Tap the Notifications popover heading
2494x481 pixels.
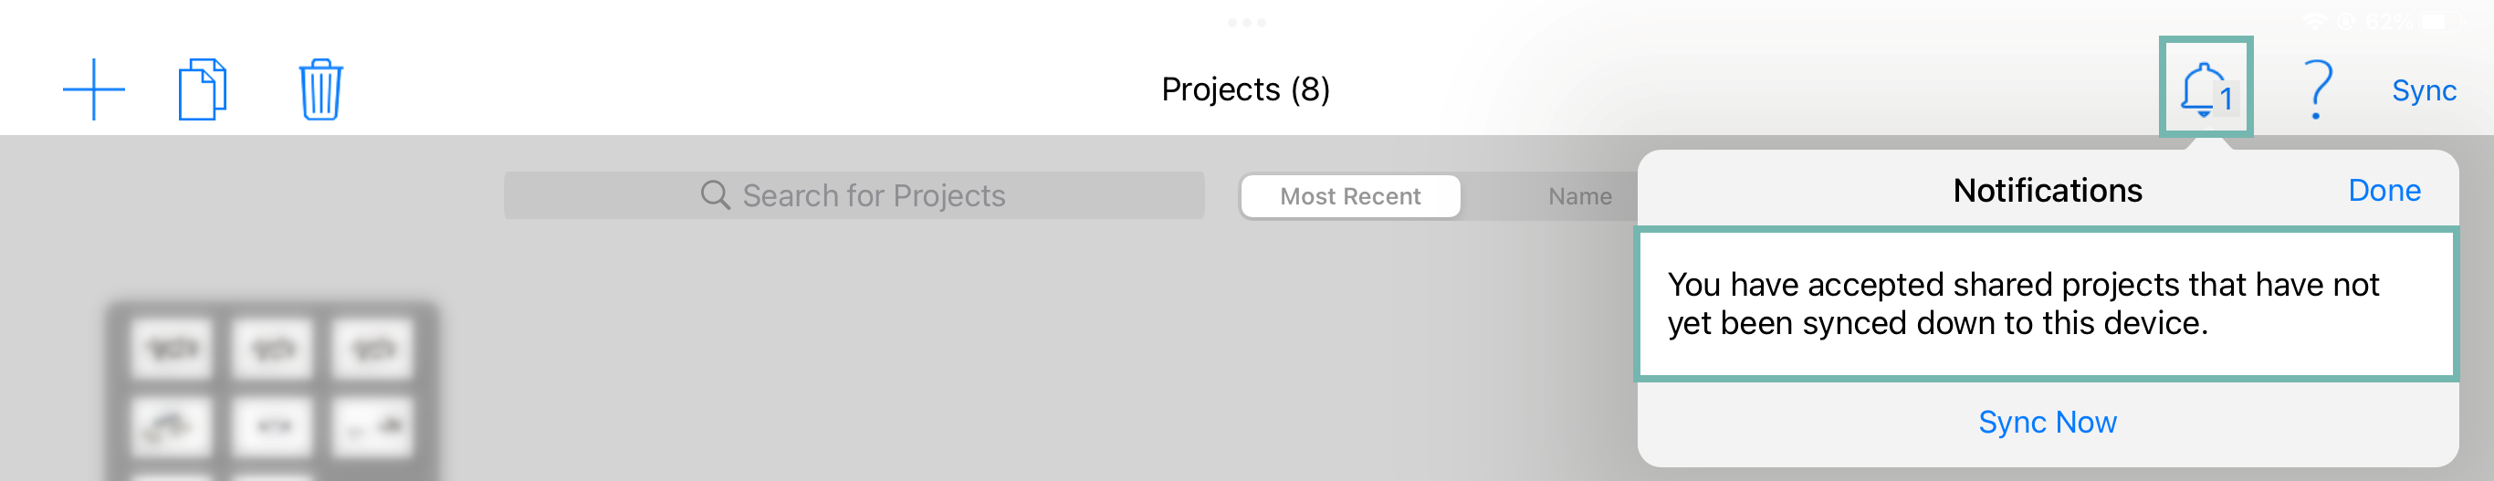2047,191
